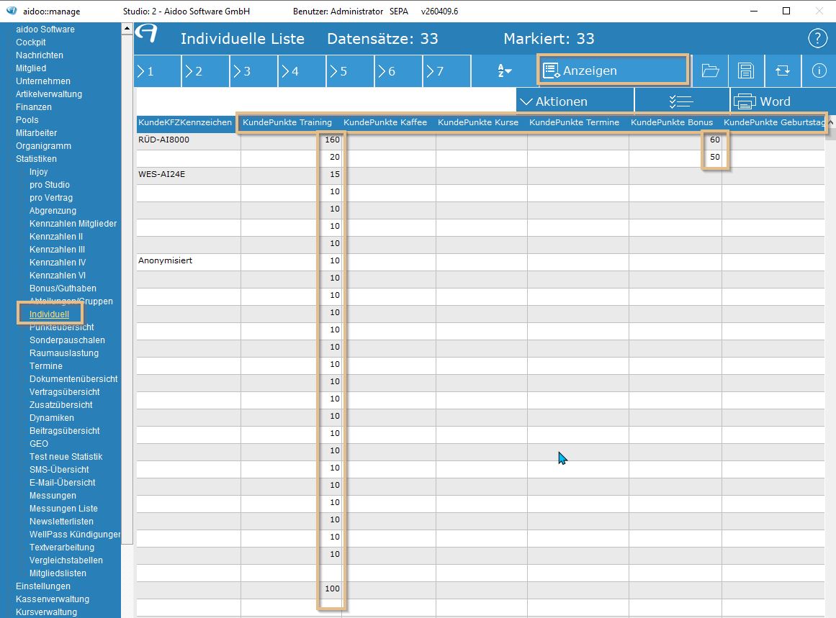Open Kennzahlen II entry
This screenshot has height=618, width=836.
[56, 237]
